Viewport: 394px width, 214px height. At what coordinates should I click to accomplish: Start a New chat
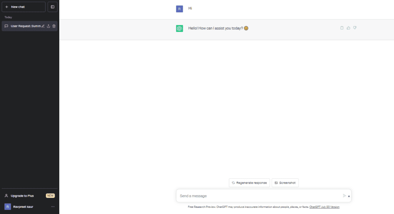pos(23,7)
